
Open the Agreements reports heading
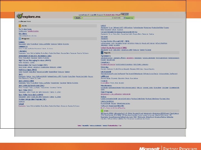tap(106, 56)
